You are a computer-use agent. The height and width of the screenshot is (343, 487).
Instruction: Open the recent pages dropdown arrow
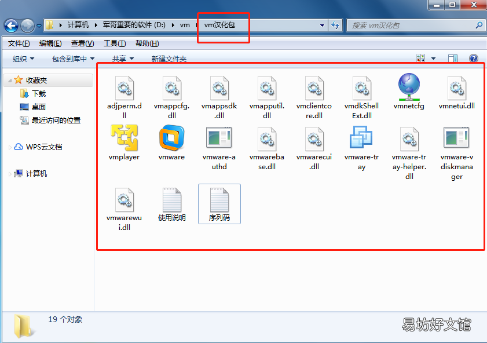click(39, 26)
